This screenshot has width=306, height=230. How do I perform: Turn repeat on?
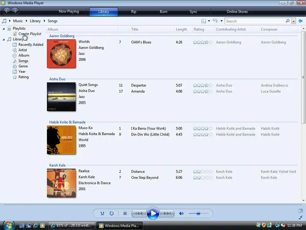click(x=111, y=213)
